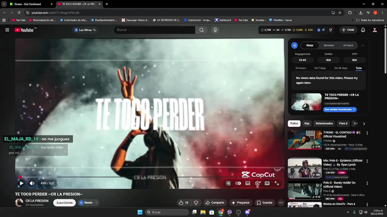This screenshot has width=387, height=217.
Task: Select the 24 hours range
Action: tap(301, 68)
